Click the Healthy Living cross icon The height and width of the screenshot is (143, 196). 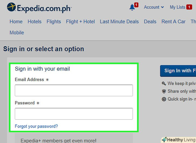pos(164,140)
